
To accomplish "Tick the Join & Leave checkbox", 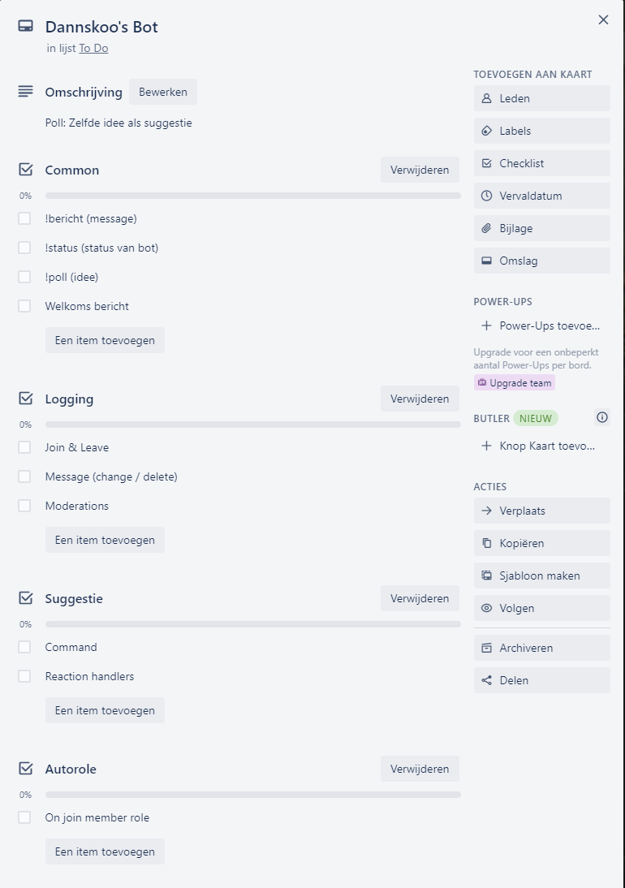I will click(24, 447).
